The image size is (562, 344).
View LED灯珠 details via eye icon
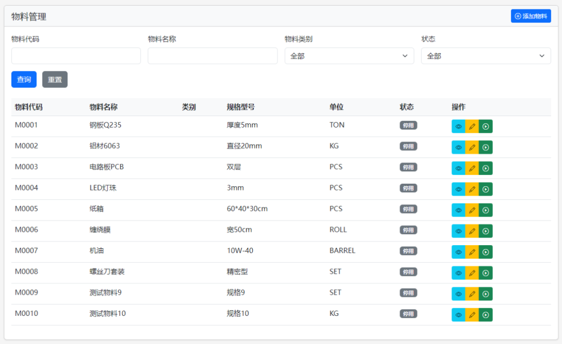click(458, 189)
